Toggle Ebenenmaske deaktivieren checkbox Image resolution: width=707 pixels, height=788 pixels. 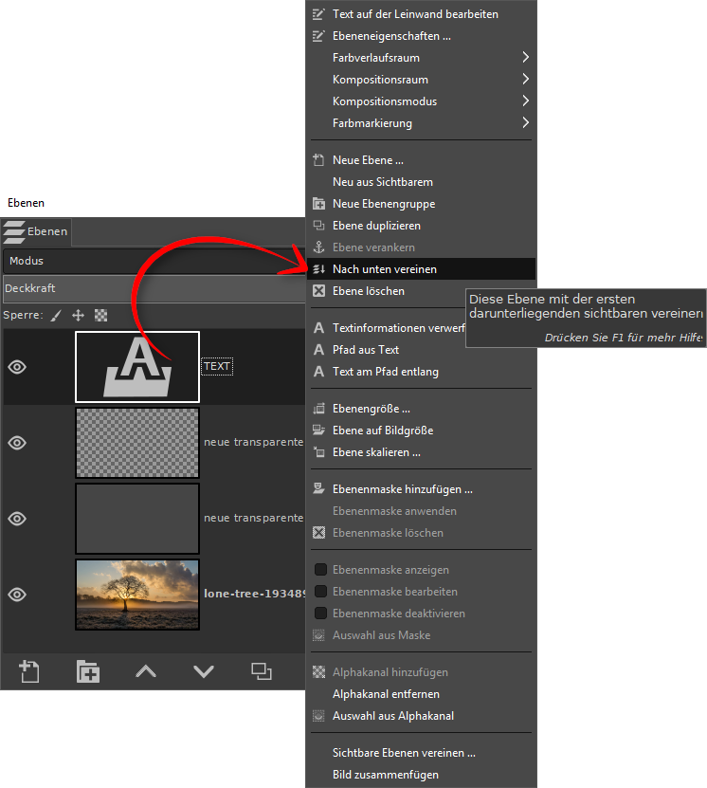tap(320, 614)
